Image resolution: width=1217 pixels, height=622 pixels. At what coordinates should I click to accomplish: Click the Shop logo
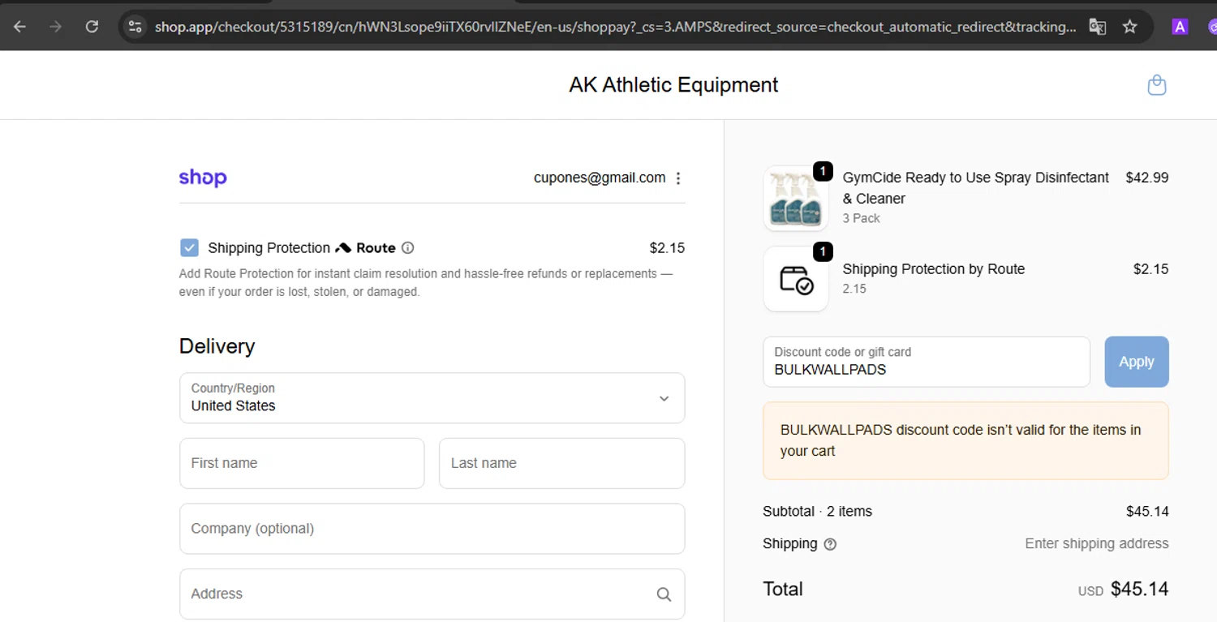203,178
